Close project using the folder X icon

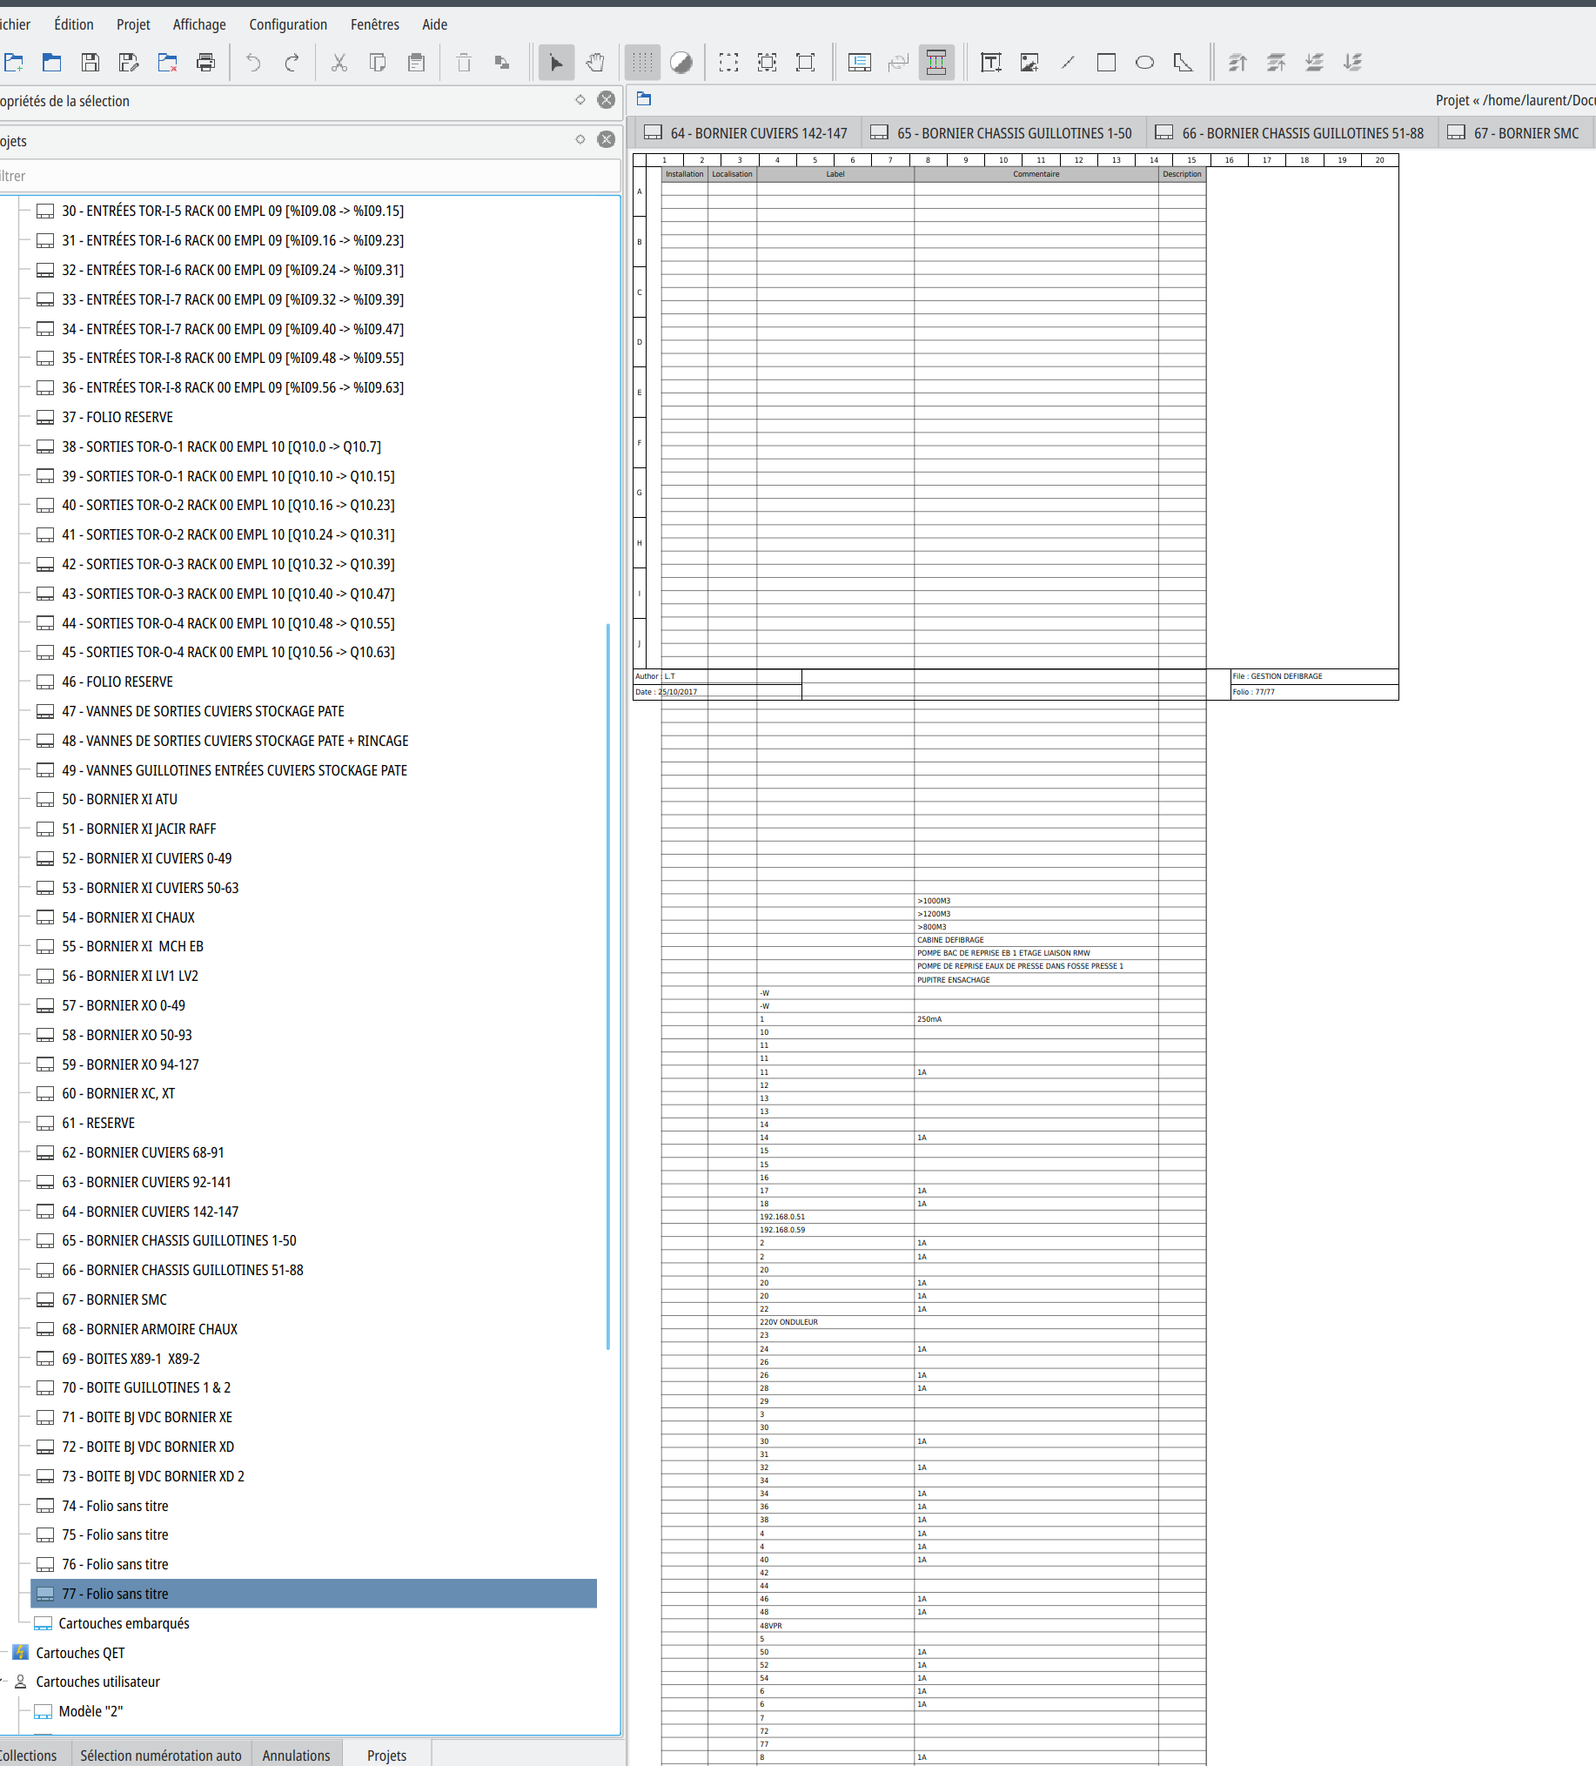[x=167, y=62]
